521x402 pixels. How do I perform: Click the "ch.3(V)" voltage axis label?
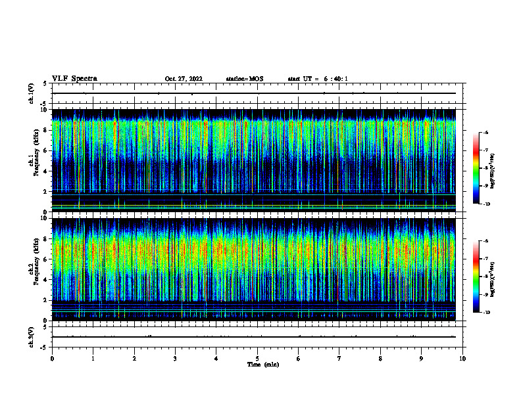32,337
